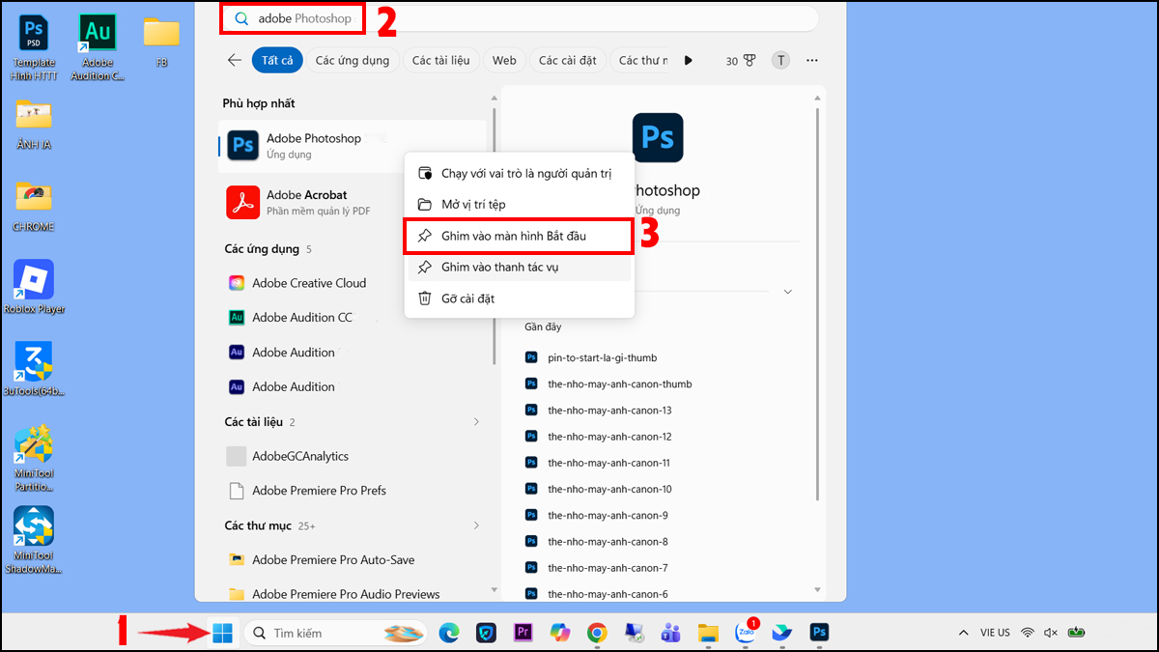Select the Tất cả filter tab
The image size is (1159, 652).
(x=278, y=60)
